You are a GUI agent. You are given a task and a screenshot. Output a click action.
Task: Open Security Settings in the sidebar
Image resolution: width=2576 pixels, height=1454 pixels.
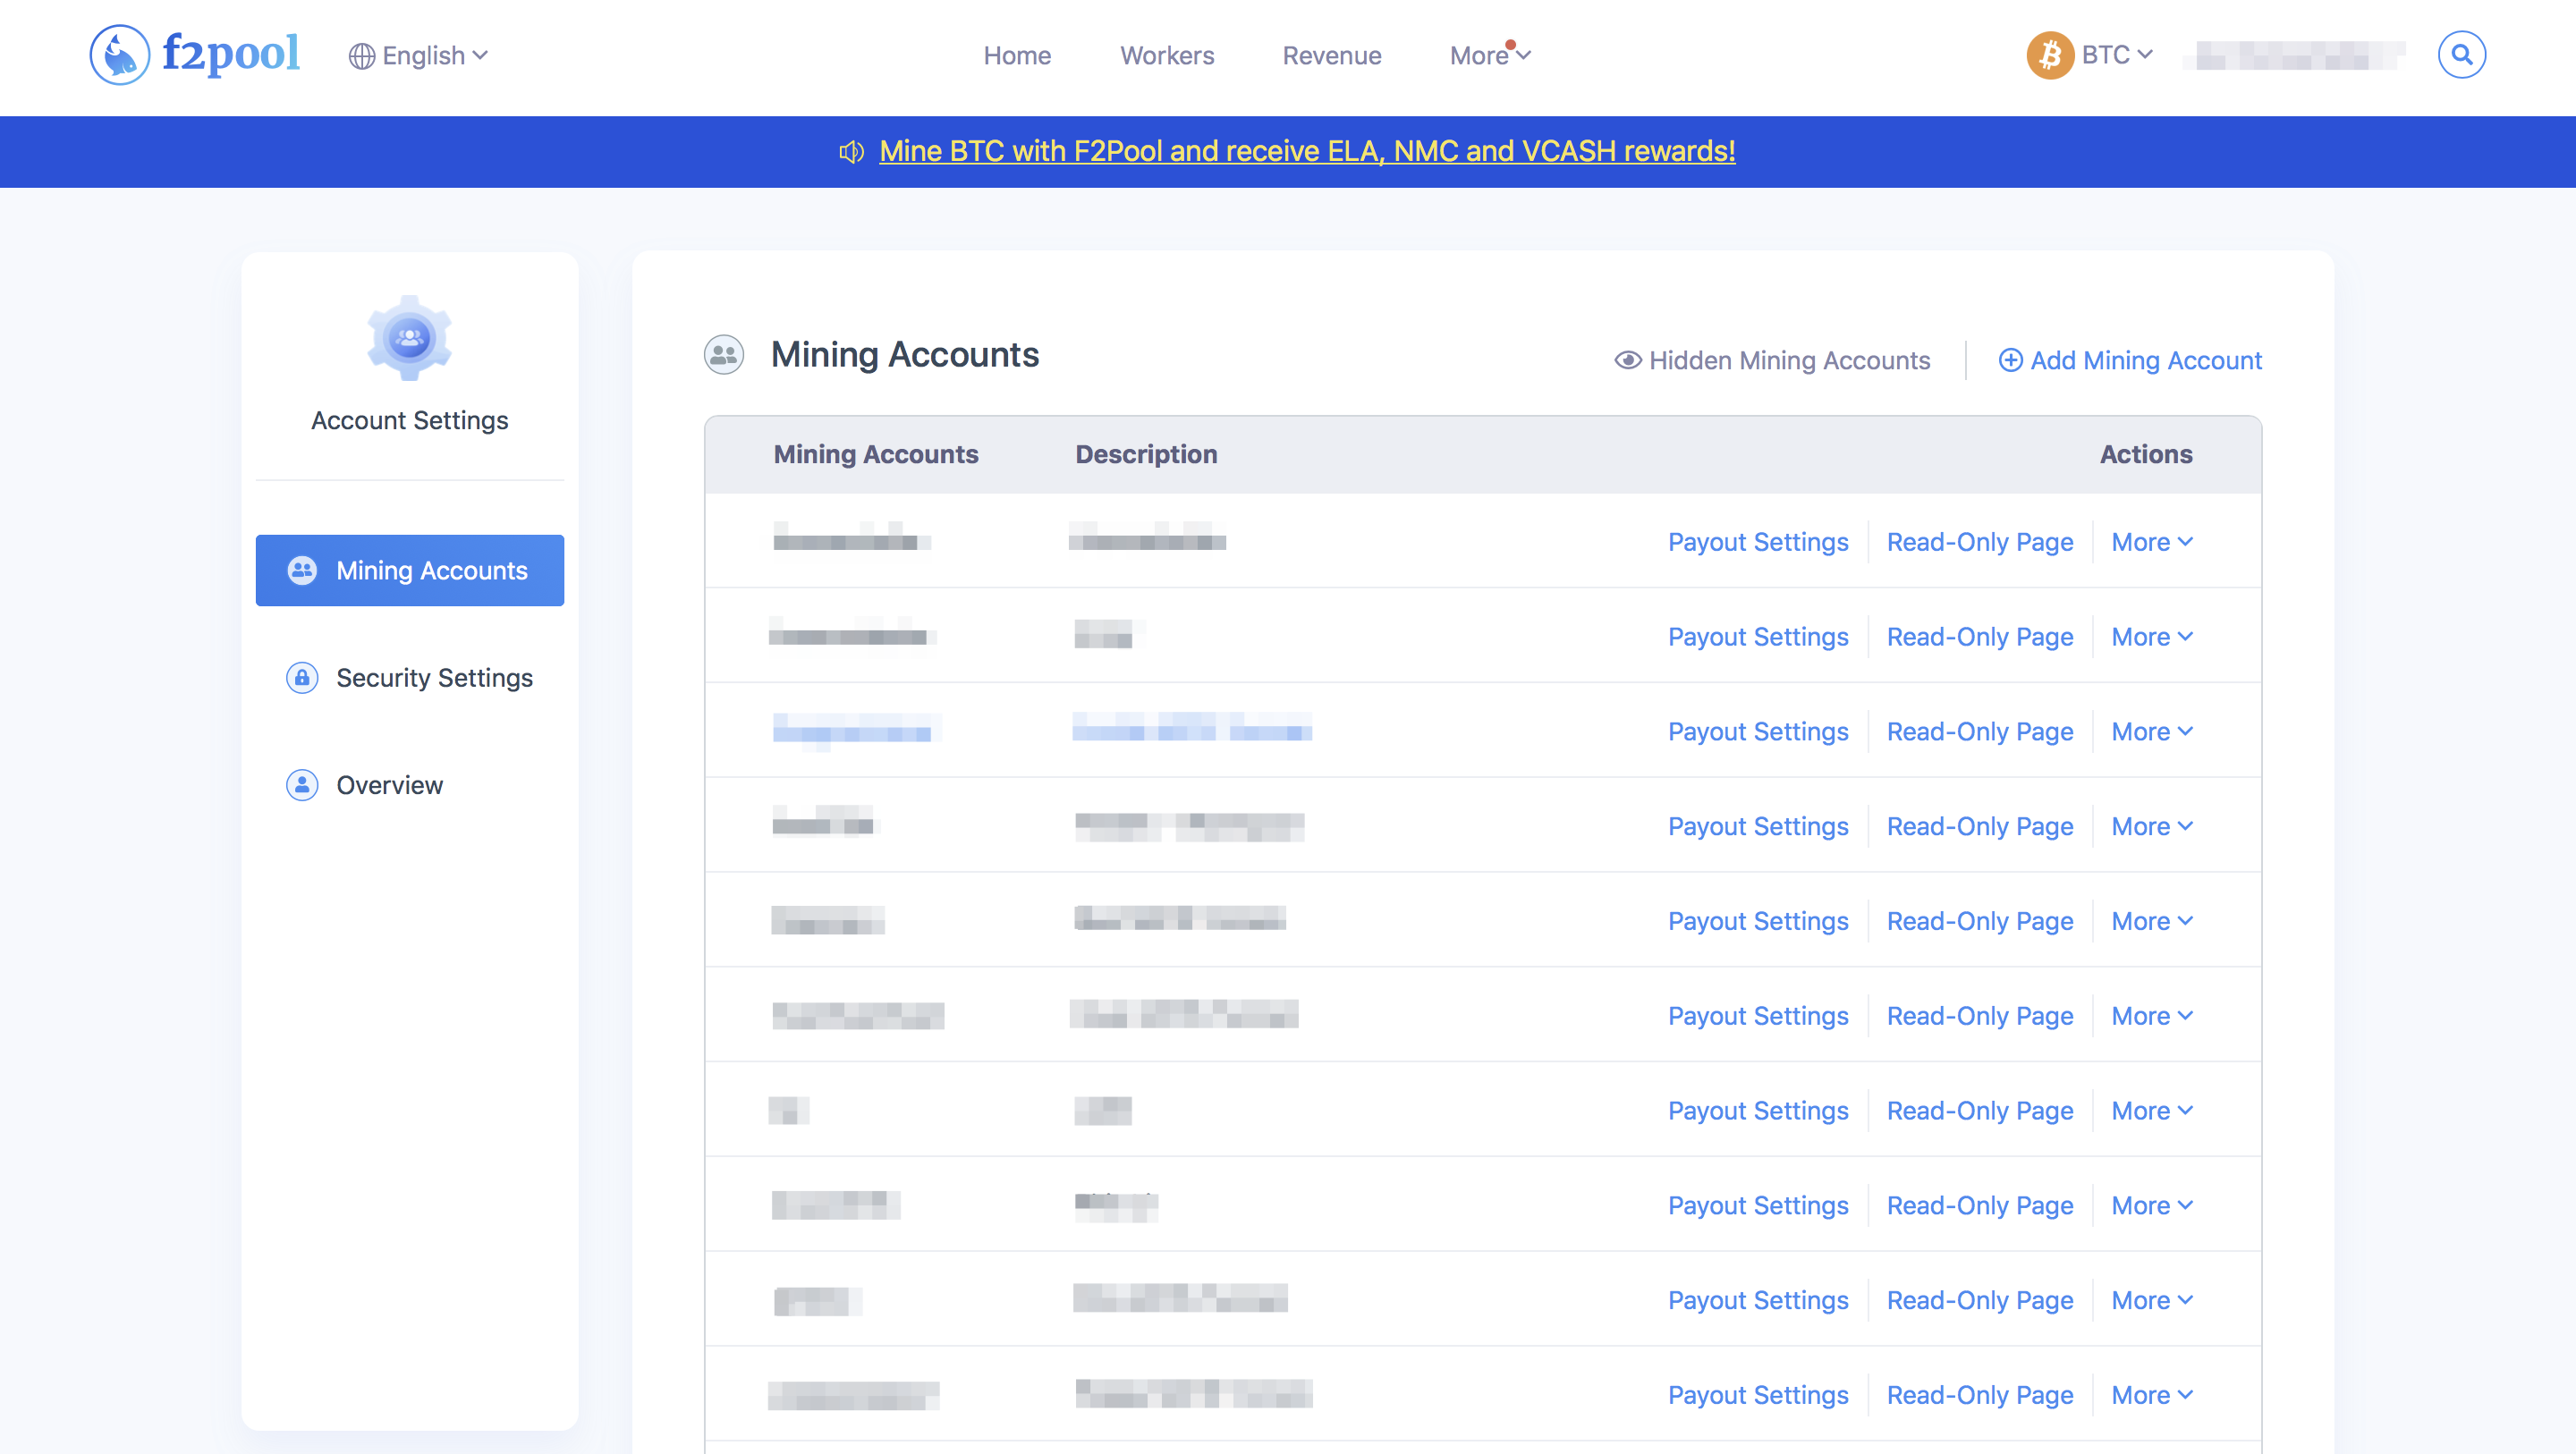[x=410, y=678]
